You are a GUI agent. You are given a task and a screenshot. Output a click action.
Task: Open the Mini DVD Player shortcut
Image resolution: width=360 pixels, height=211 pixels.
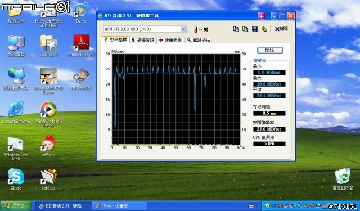click(x=49, y=80)
